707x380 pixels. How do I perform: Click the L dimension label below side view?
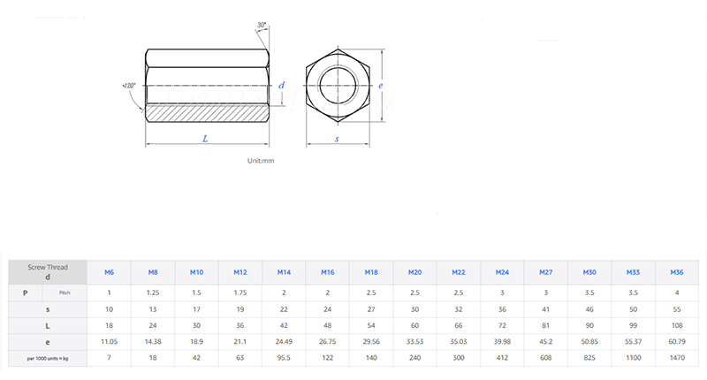tap(205, 140)
